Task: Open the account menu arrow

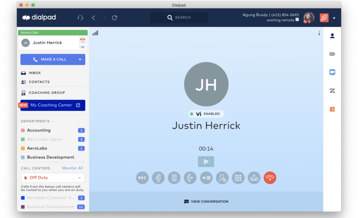Action: (334, 18)
